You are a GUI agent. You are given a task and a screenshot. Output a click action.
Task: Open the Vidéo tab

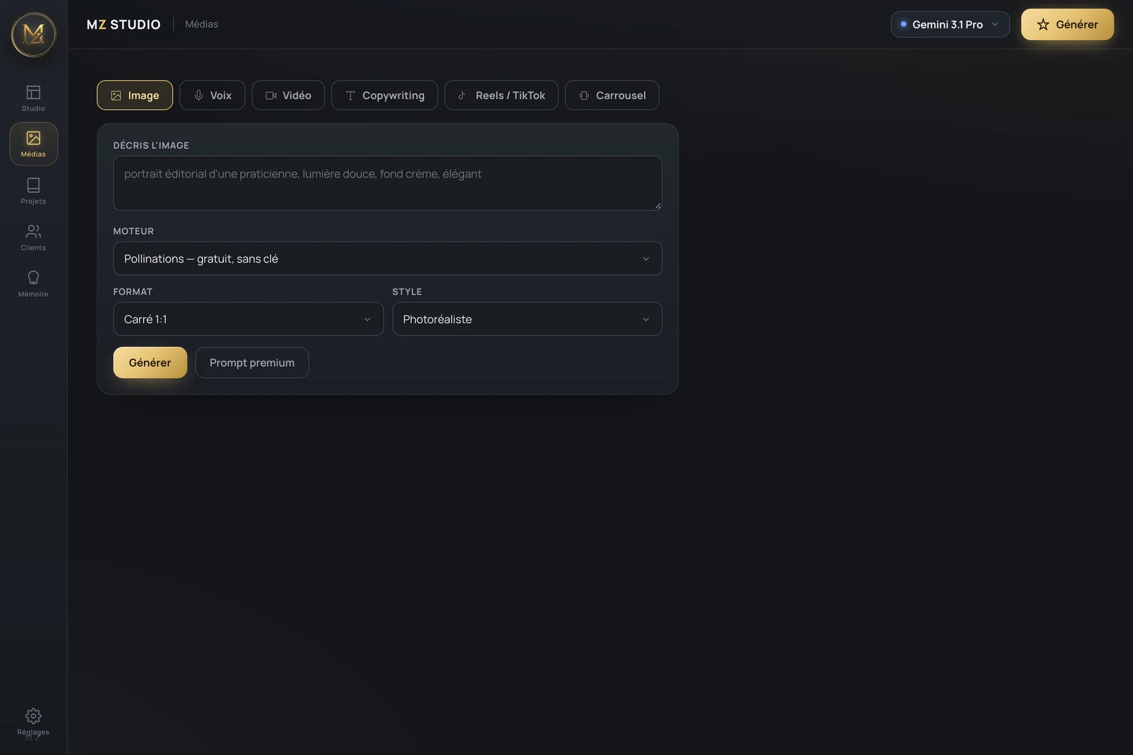click(288, 95)
